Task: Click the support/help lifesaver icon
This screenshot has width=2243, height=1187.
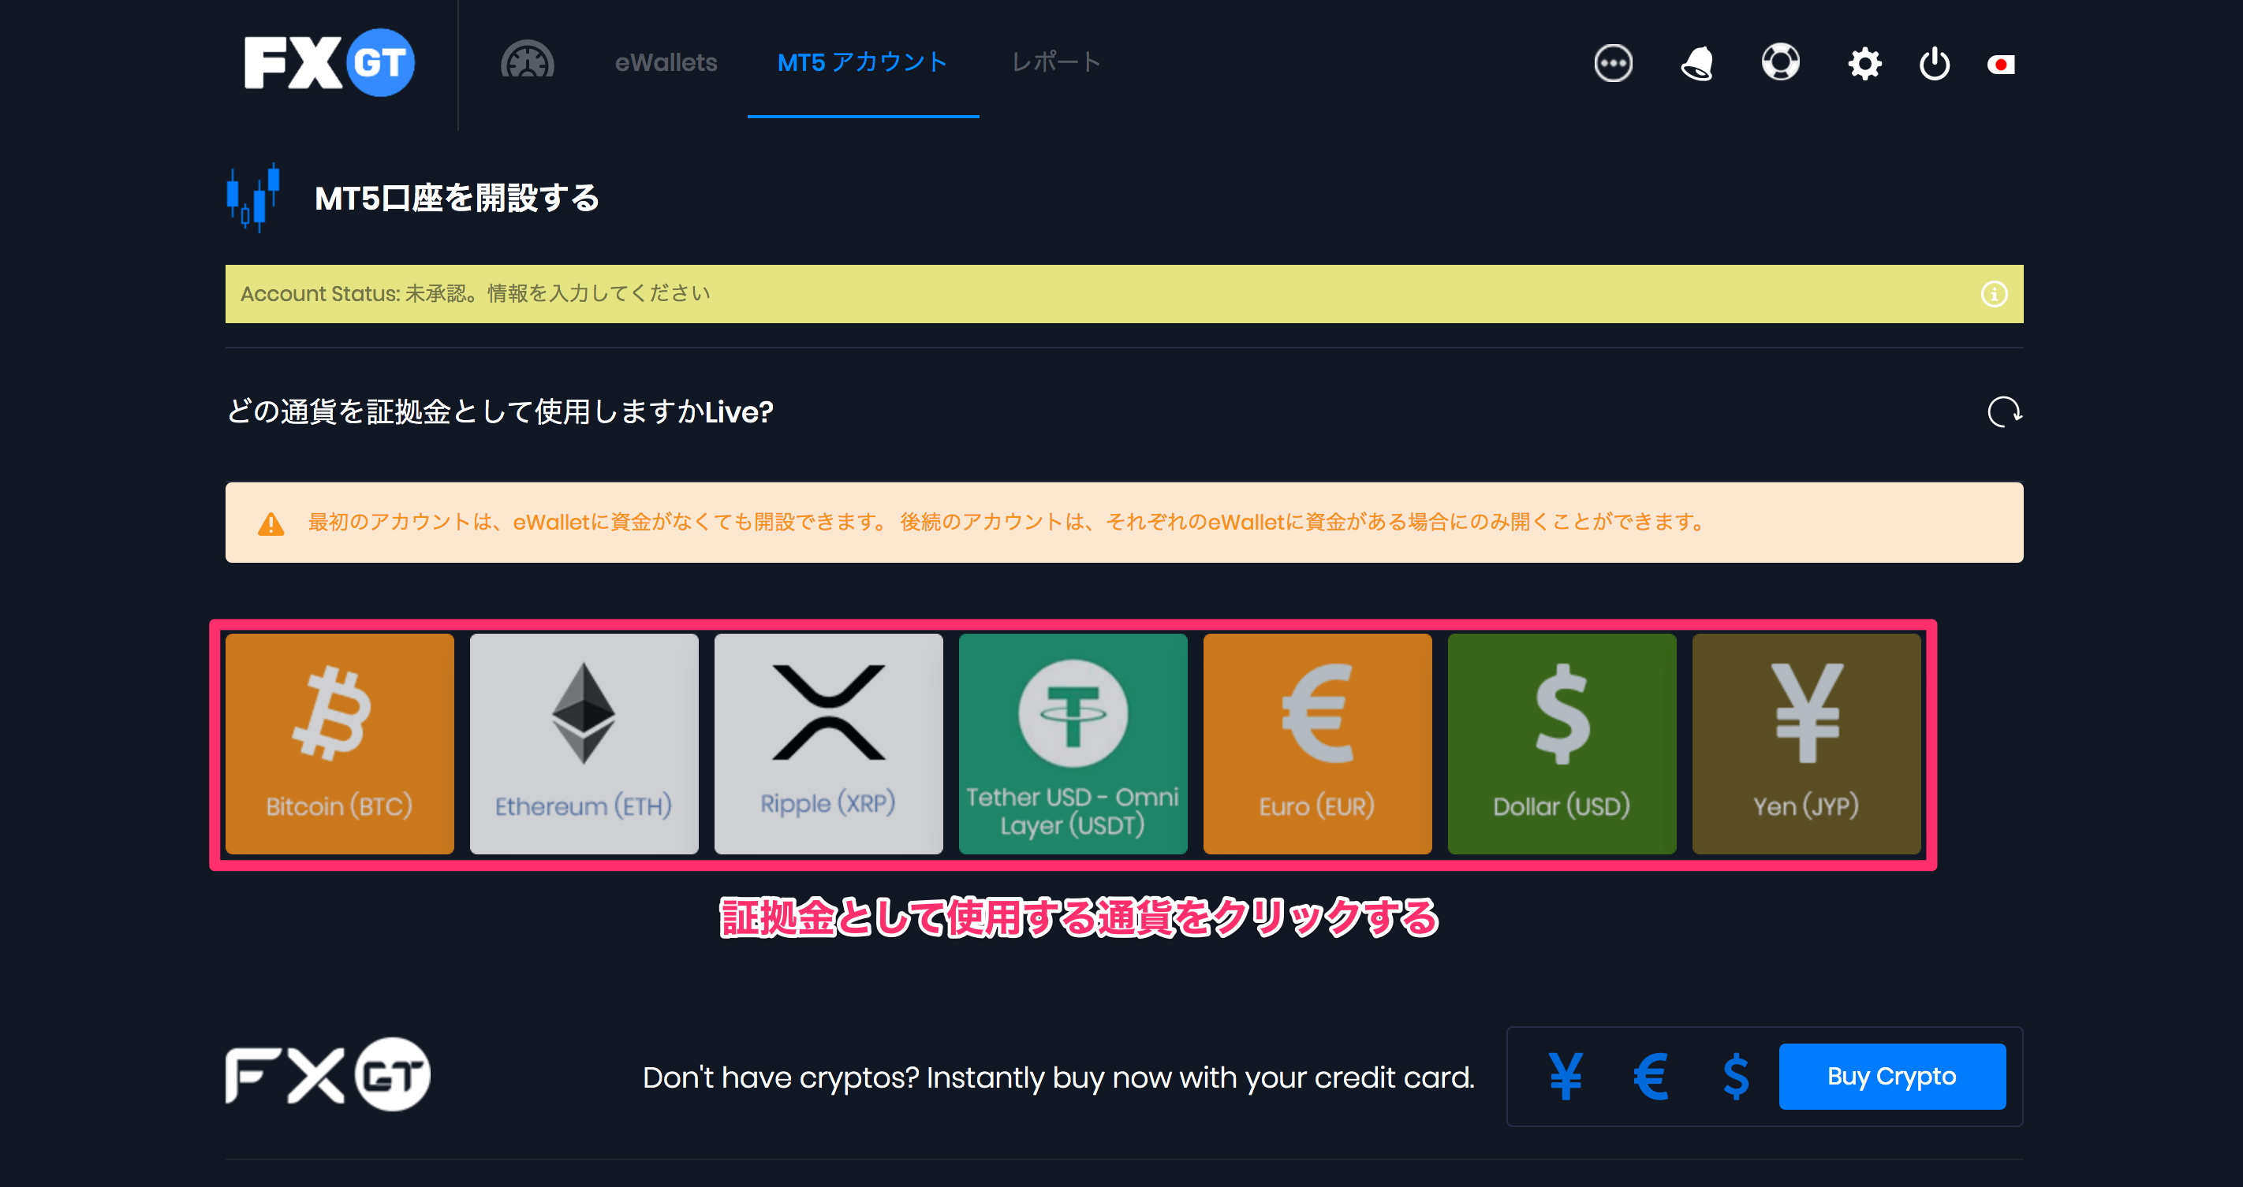Action: 1778,61
